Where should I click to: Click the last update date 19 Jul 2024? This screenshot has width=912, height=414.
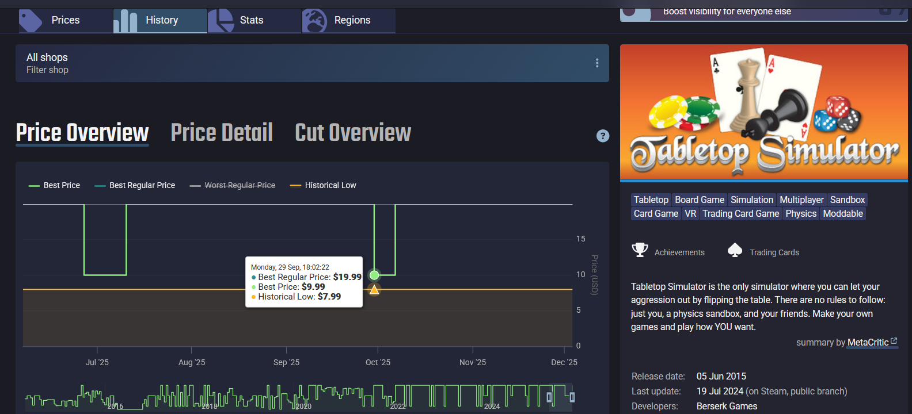(720, 391)
